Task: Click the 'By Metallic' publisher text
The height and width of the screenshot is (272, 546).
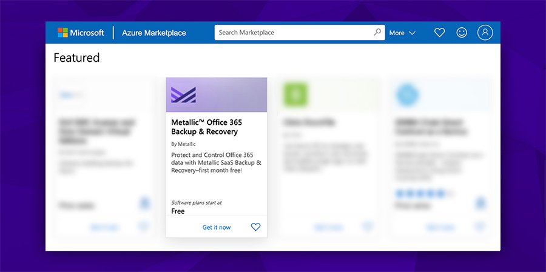Action: click(183, 144)
